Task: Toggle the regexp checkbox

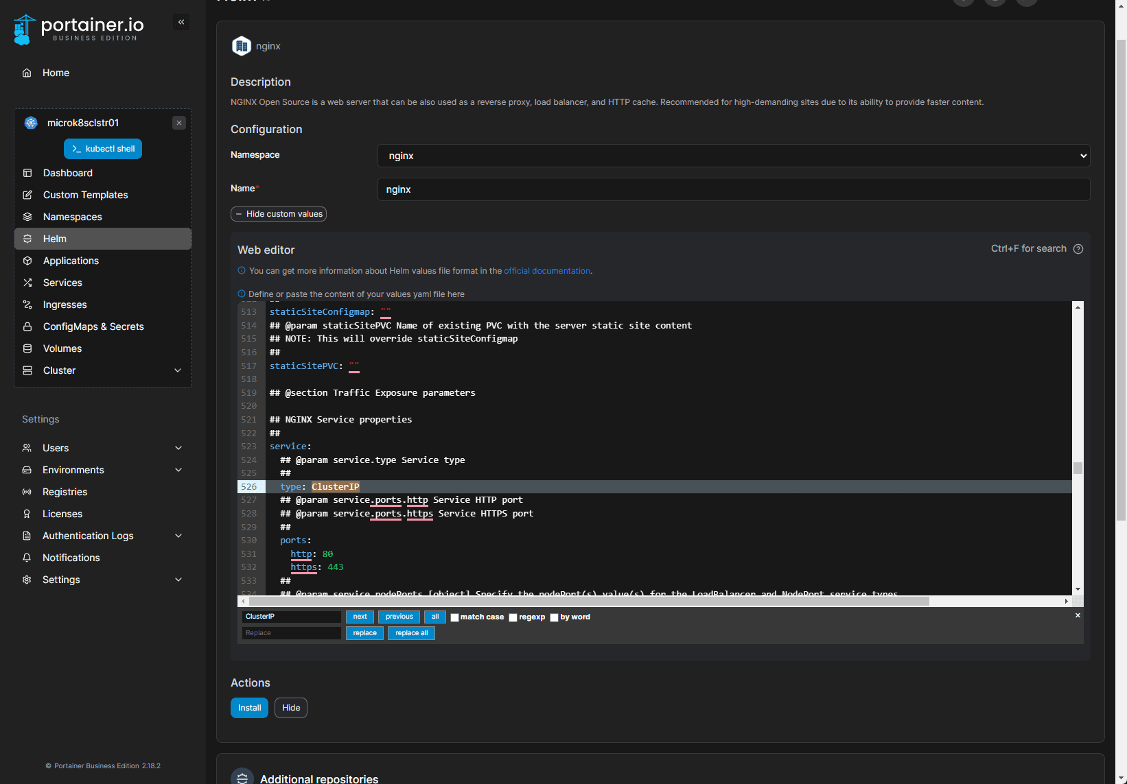Action: (x=513, y=617)
